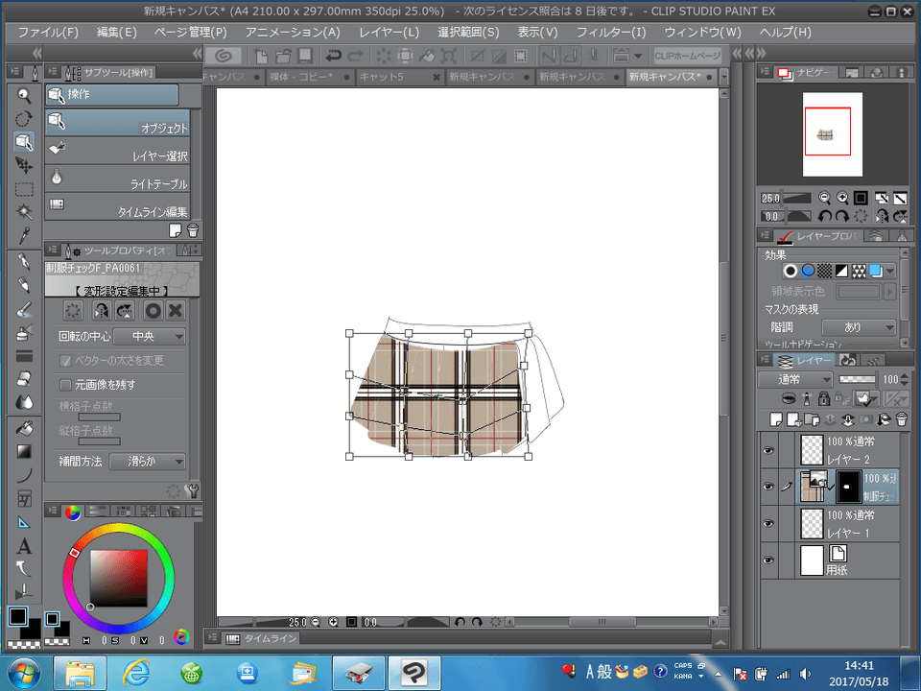921x691 pixels.
Task: Enable the 元画像を残す checkbox
Action: (66, 385)
